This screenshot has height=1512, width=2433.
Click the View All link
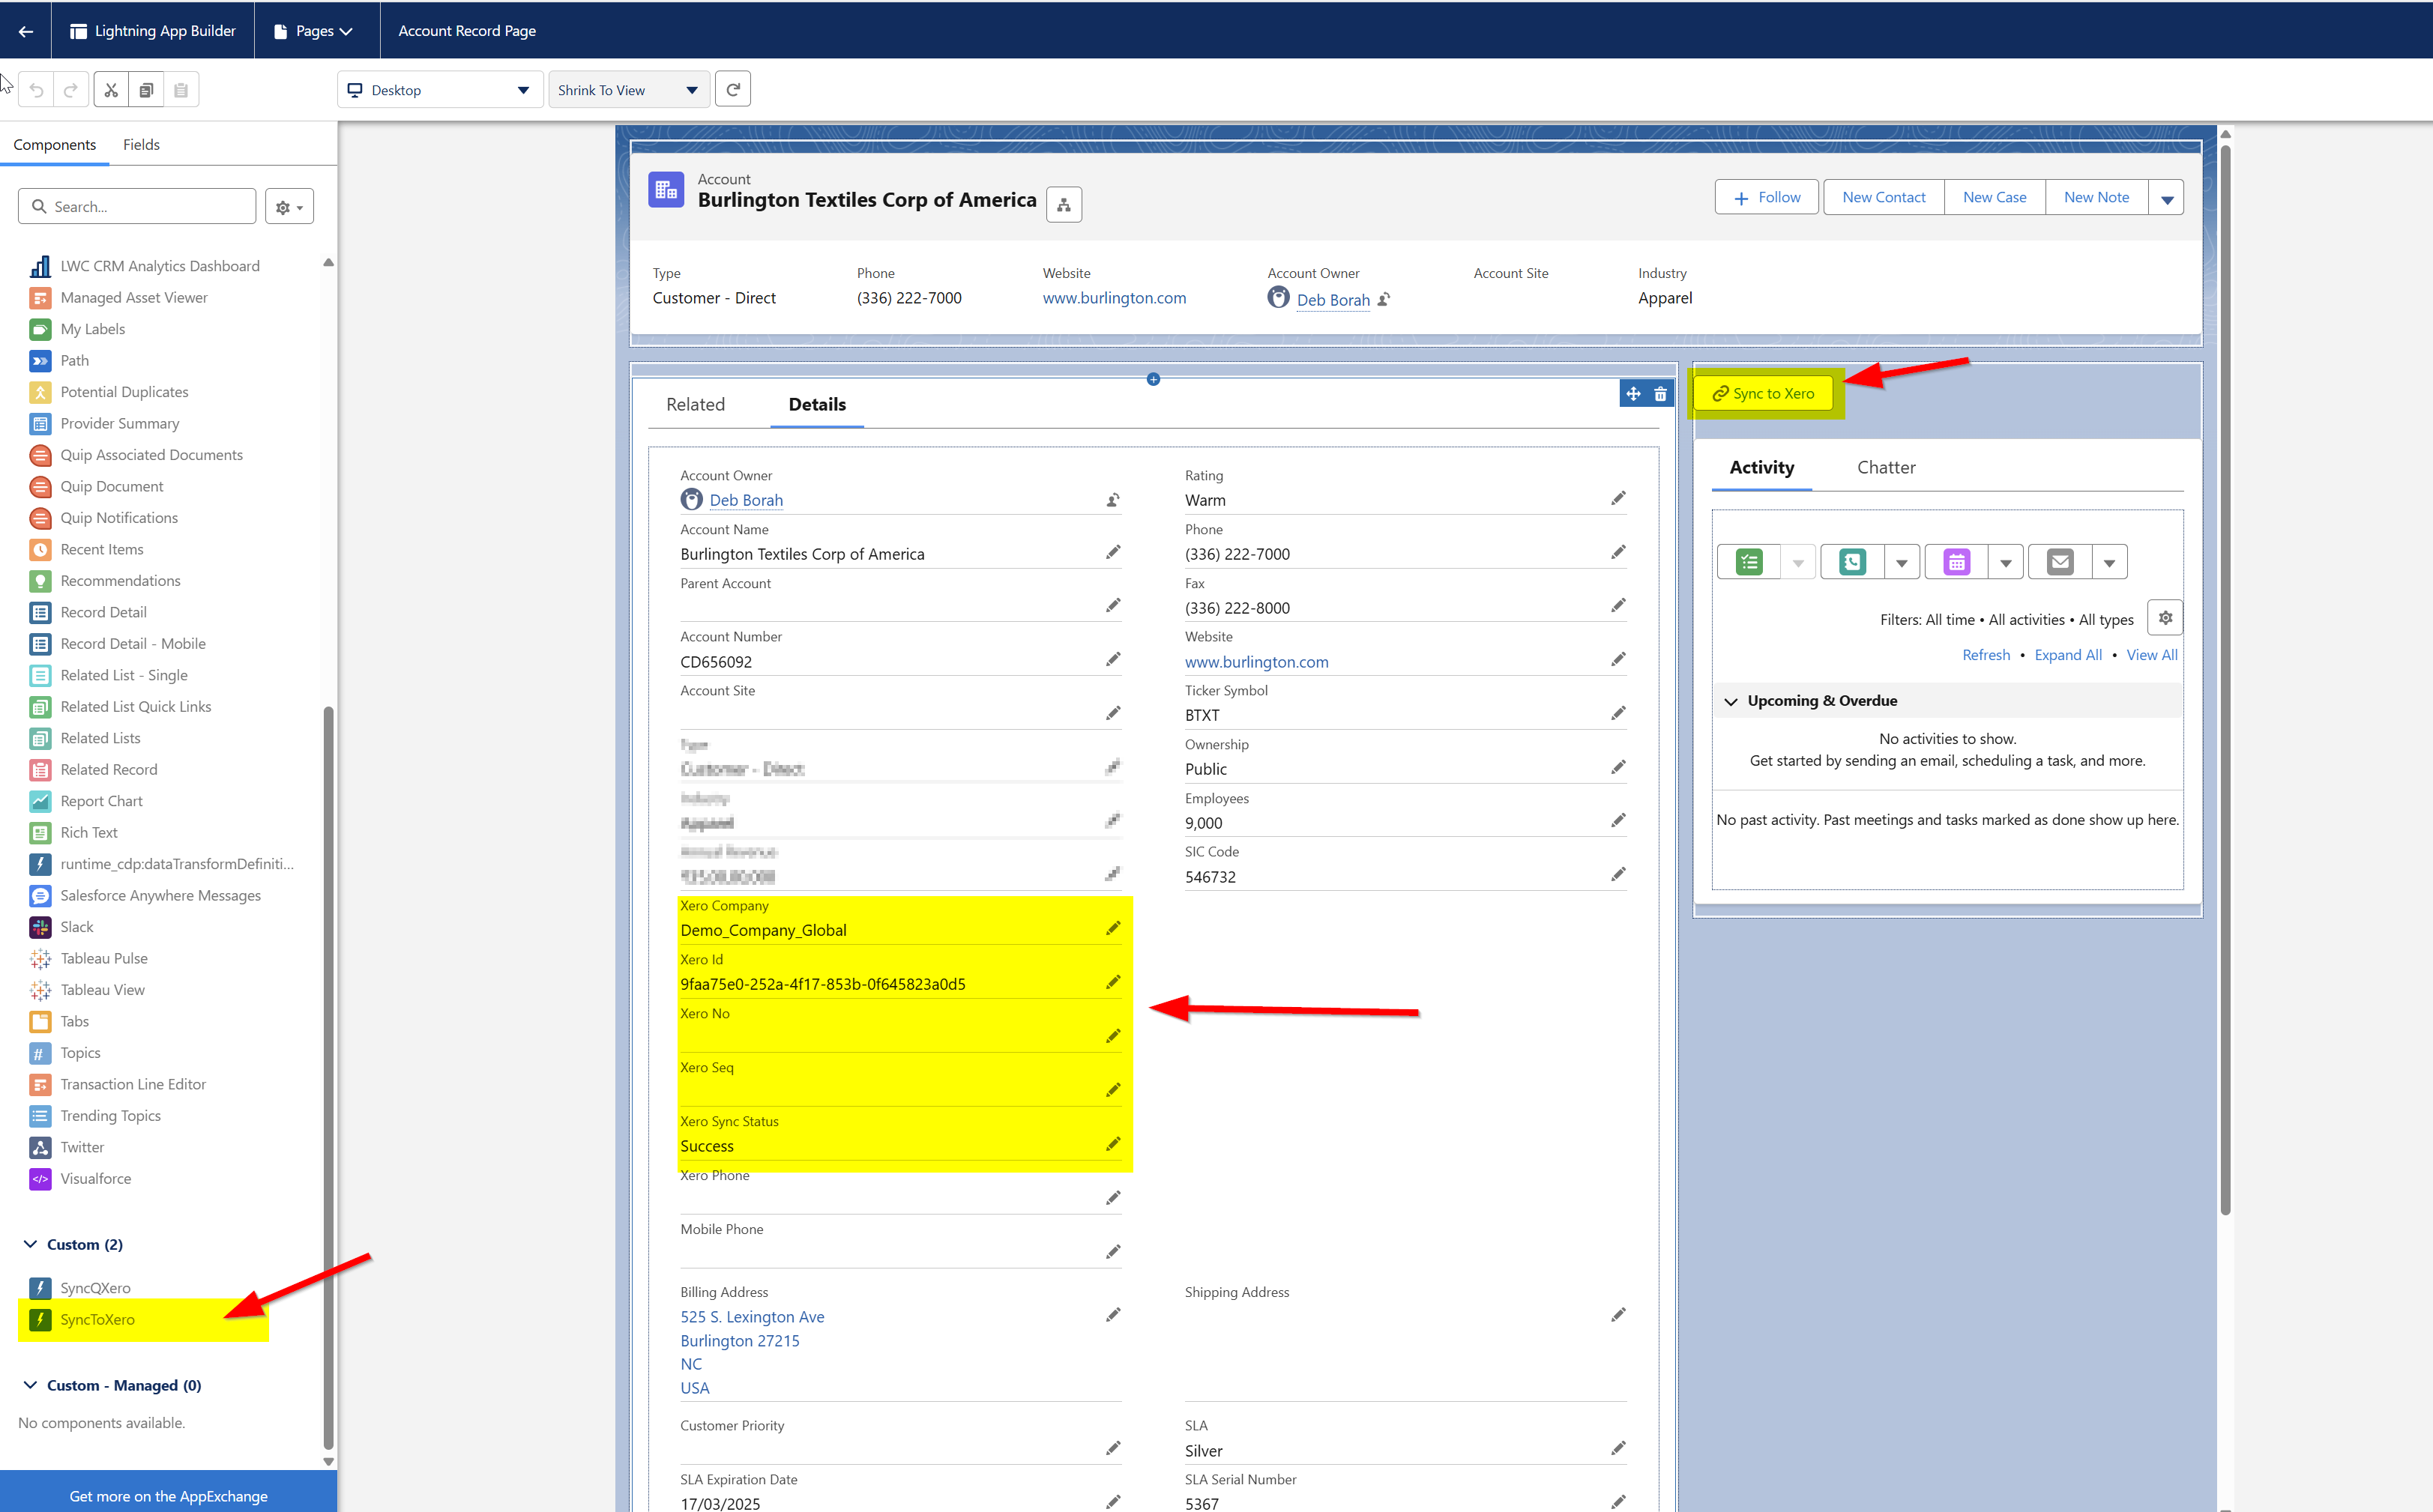coord(2152,655)
